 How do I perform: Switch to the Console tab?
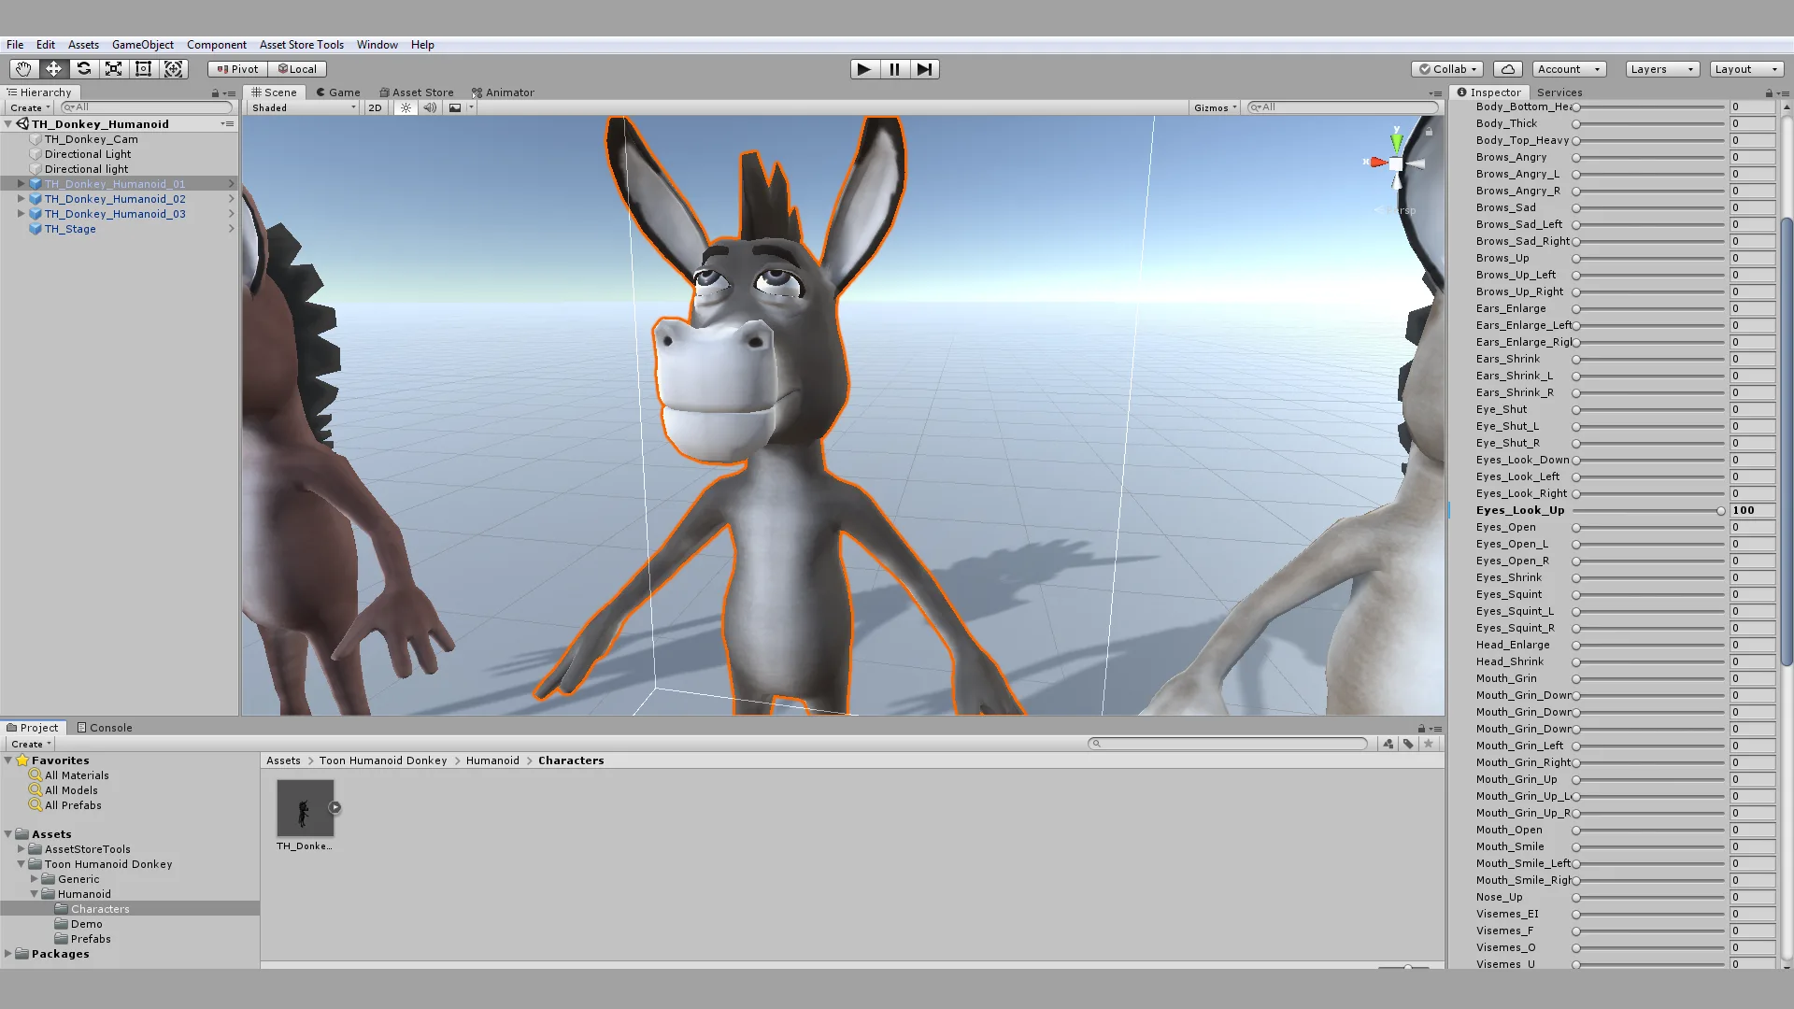point(104,728)
